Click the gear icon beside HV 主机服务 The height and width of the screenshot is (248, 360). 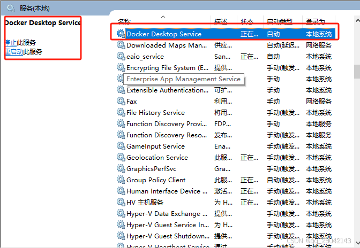[x=121, y=202]
